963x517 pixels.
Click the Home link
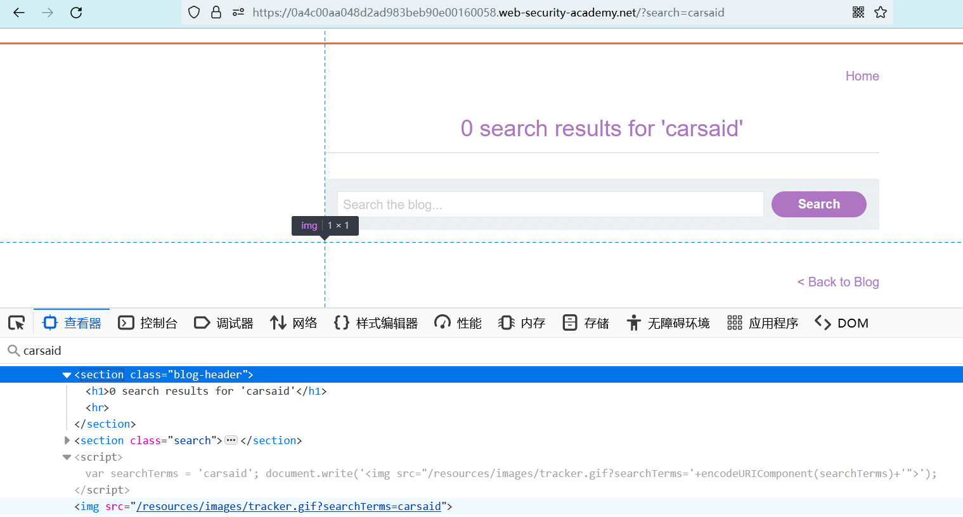(x=862, y=76)
